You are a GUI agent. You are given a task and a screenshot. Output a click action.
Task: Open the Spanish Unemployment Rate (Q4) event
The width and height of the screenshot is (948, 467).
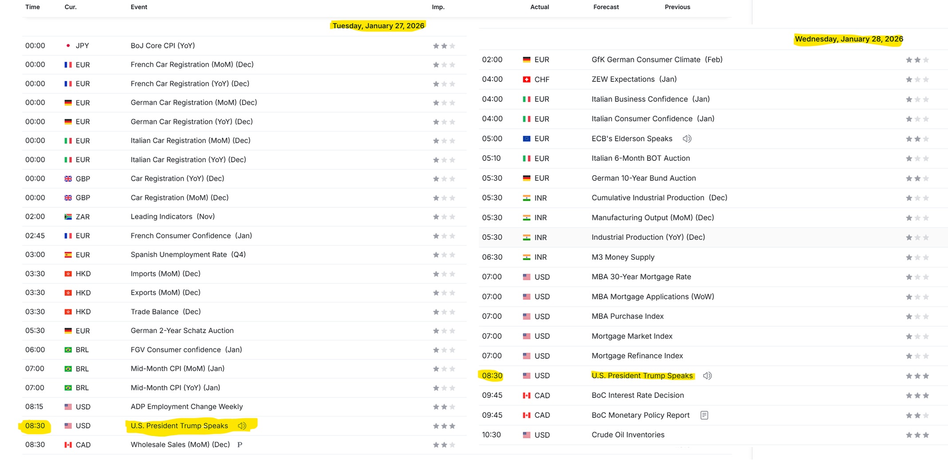(188, 255)
